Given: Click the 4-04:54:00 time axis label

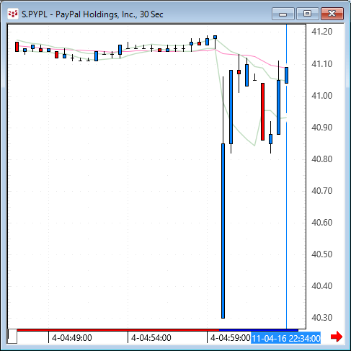Looking at the screenshot, I should pos(151,338).
